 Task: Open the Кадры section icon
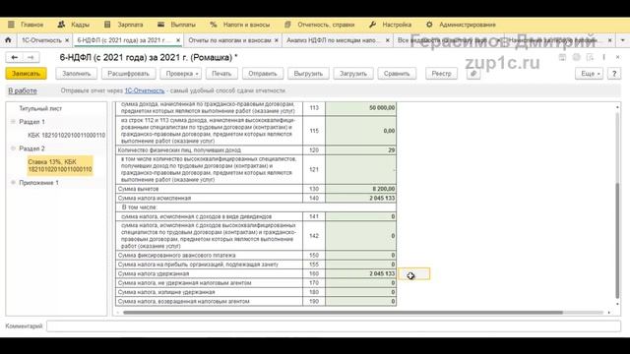pos(61,25)
